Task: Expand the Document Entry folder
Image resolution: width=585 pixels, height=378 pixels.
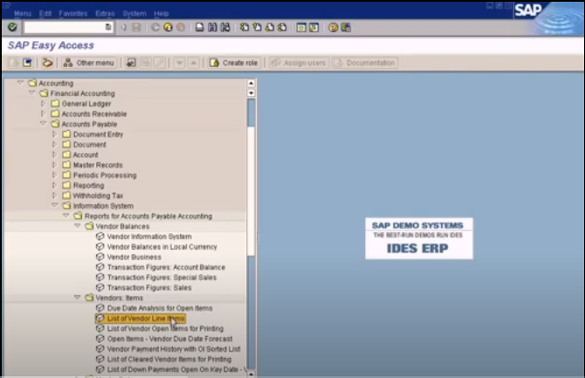Action: click(54, 134)
